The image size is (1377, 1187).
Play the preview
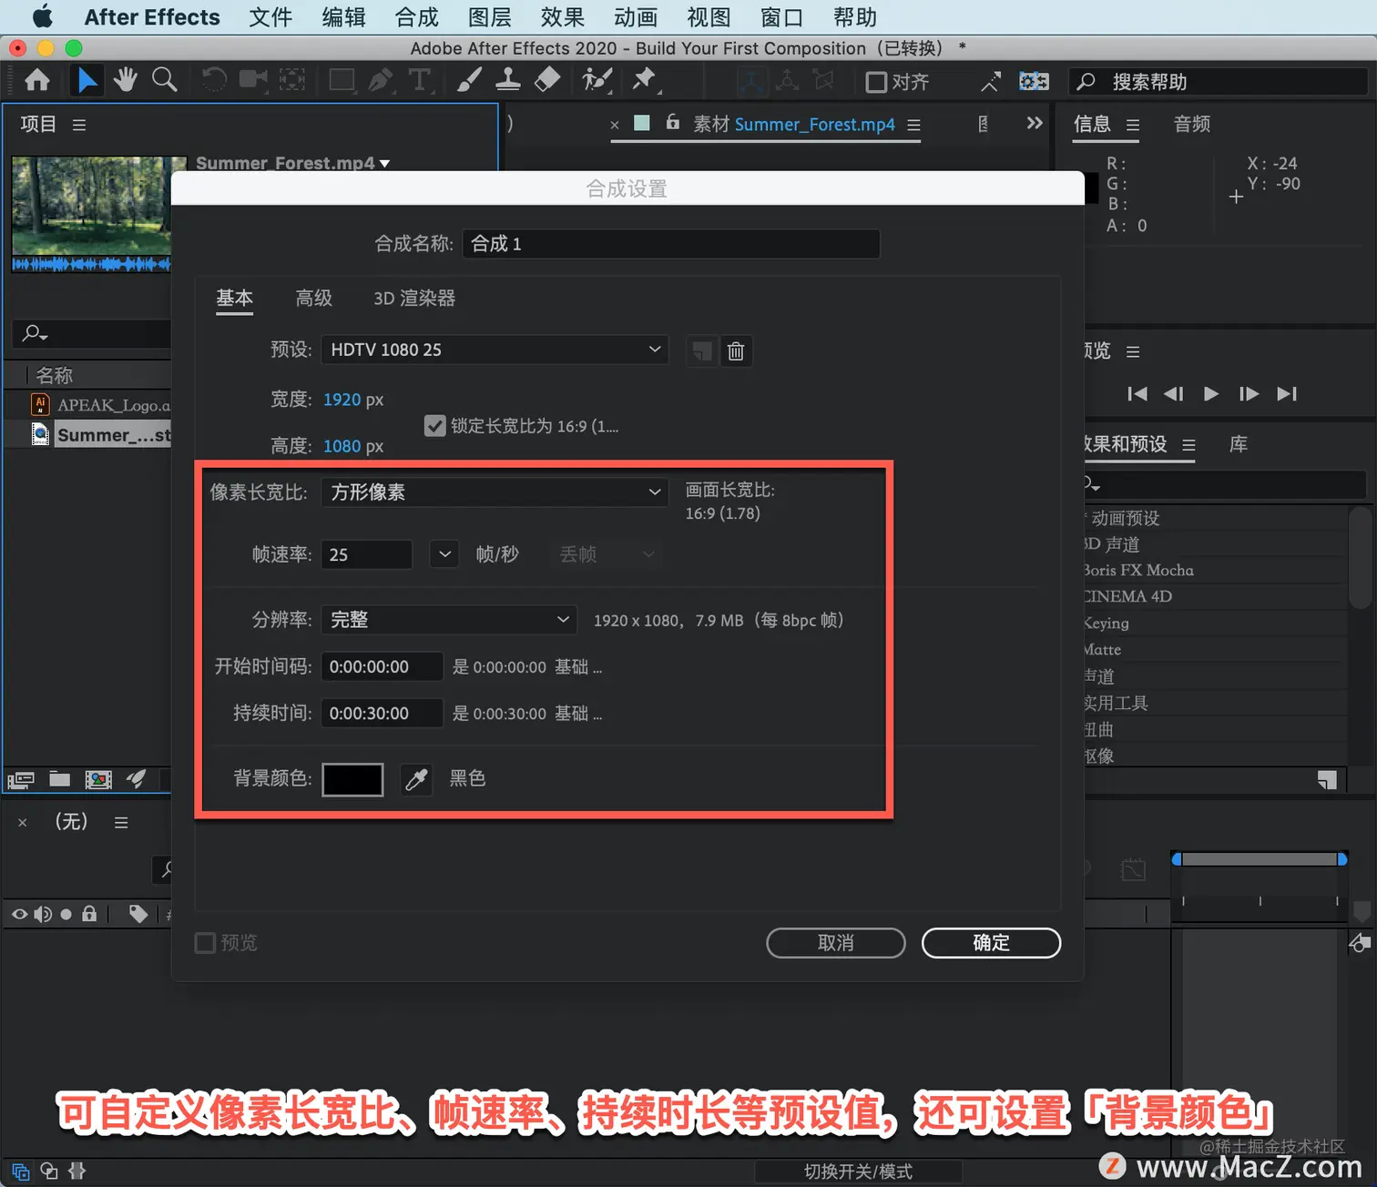pos(1211,394)
